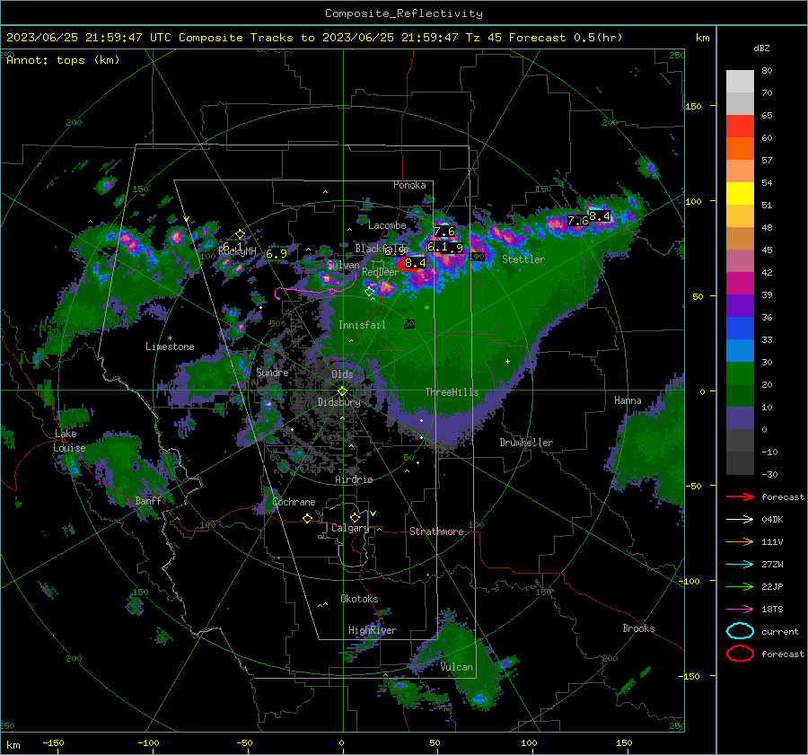
Task: Click the red 'forecast' ellipse legend icon
Action: (740, 654)
